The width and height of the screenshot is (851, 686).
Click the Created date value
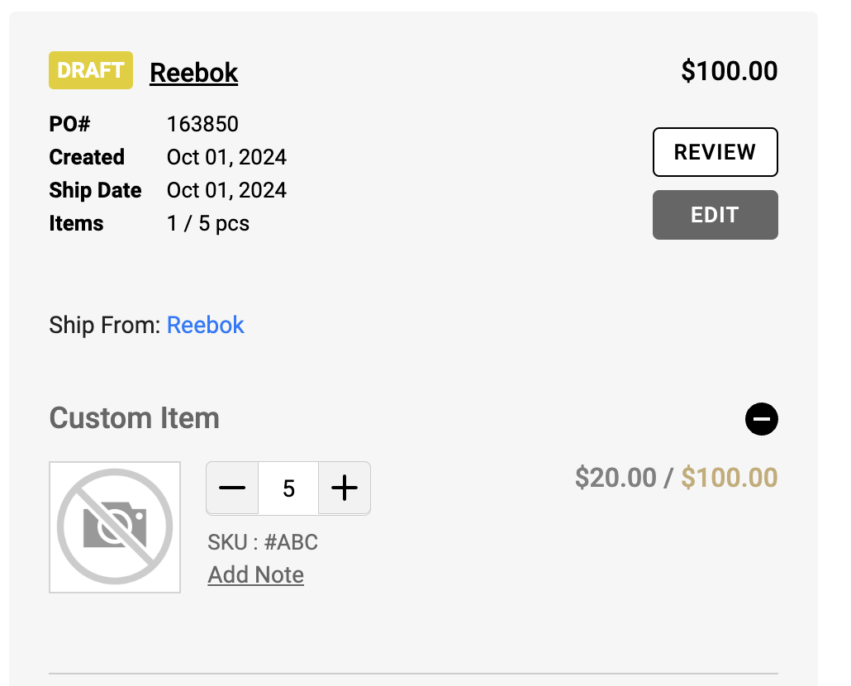(226, 157)
